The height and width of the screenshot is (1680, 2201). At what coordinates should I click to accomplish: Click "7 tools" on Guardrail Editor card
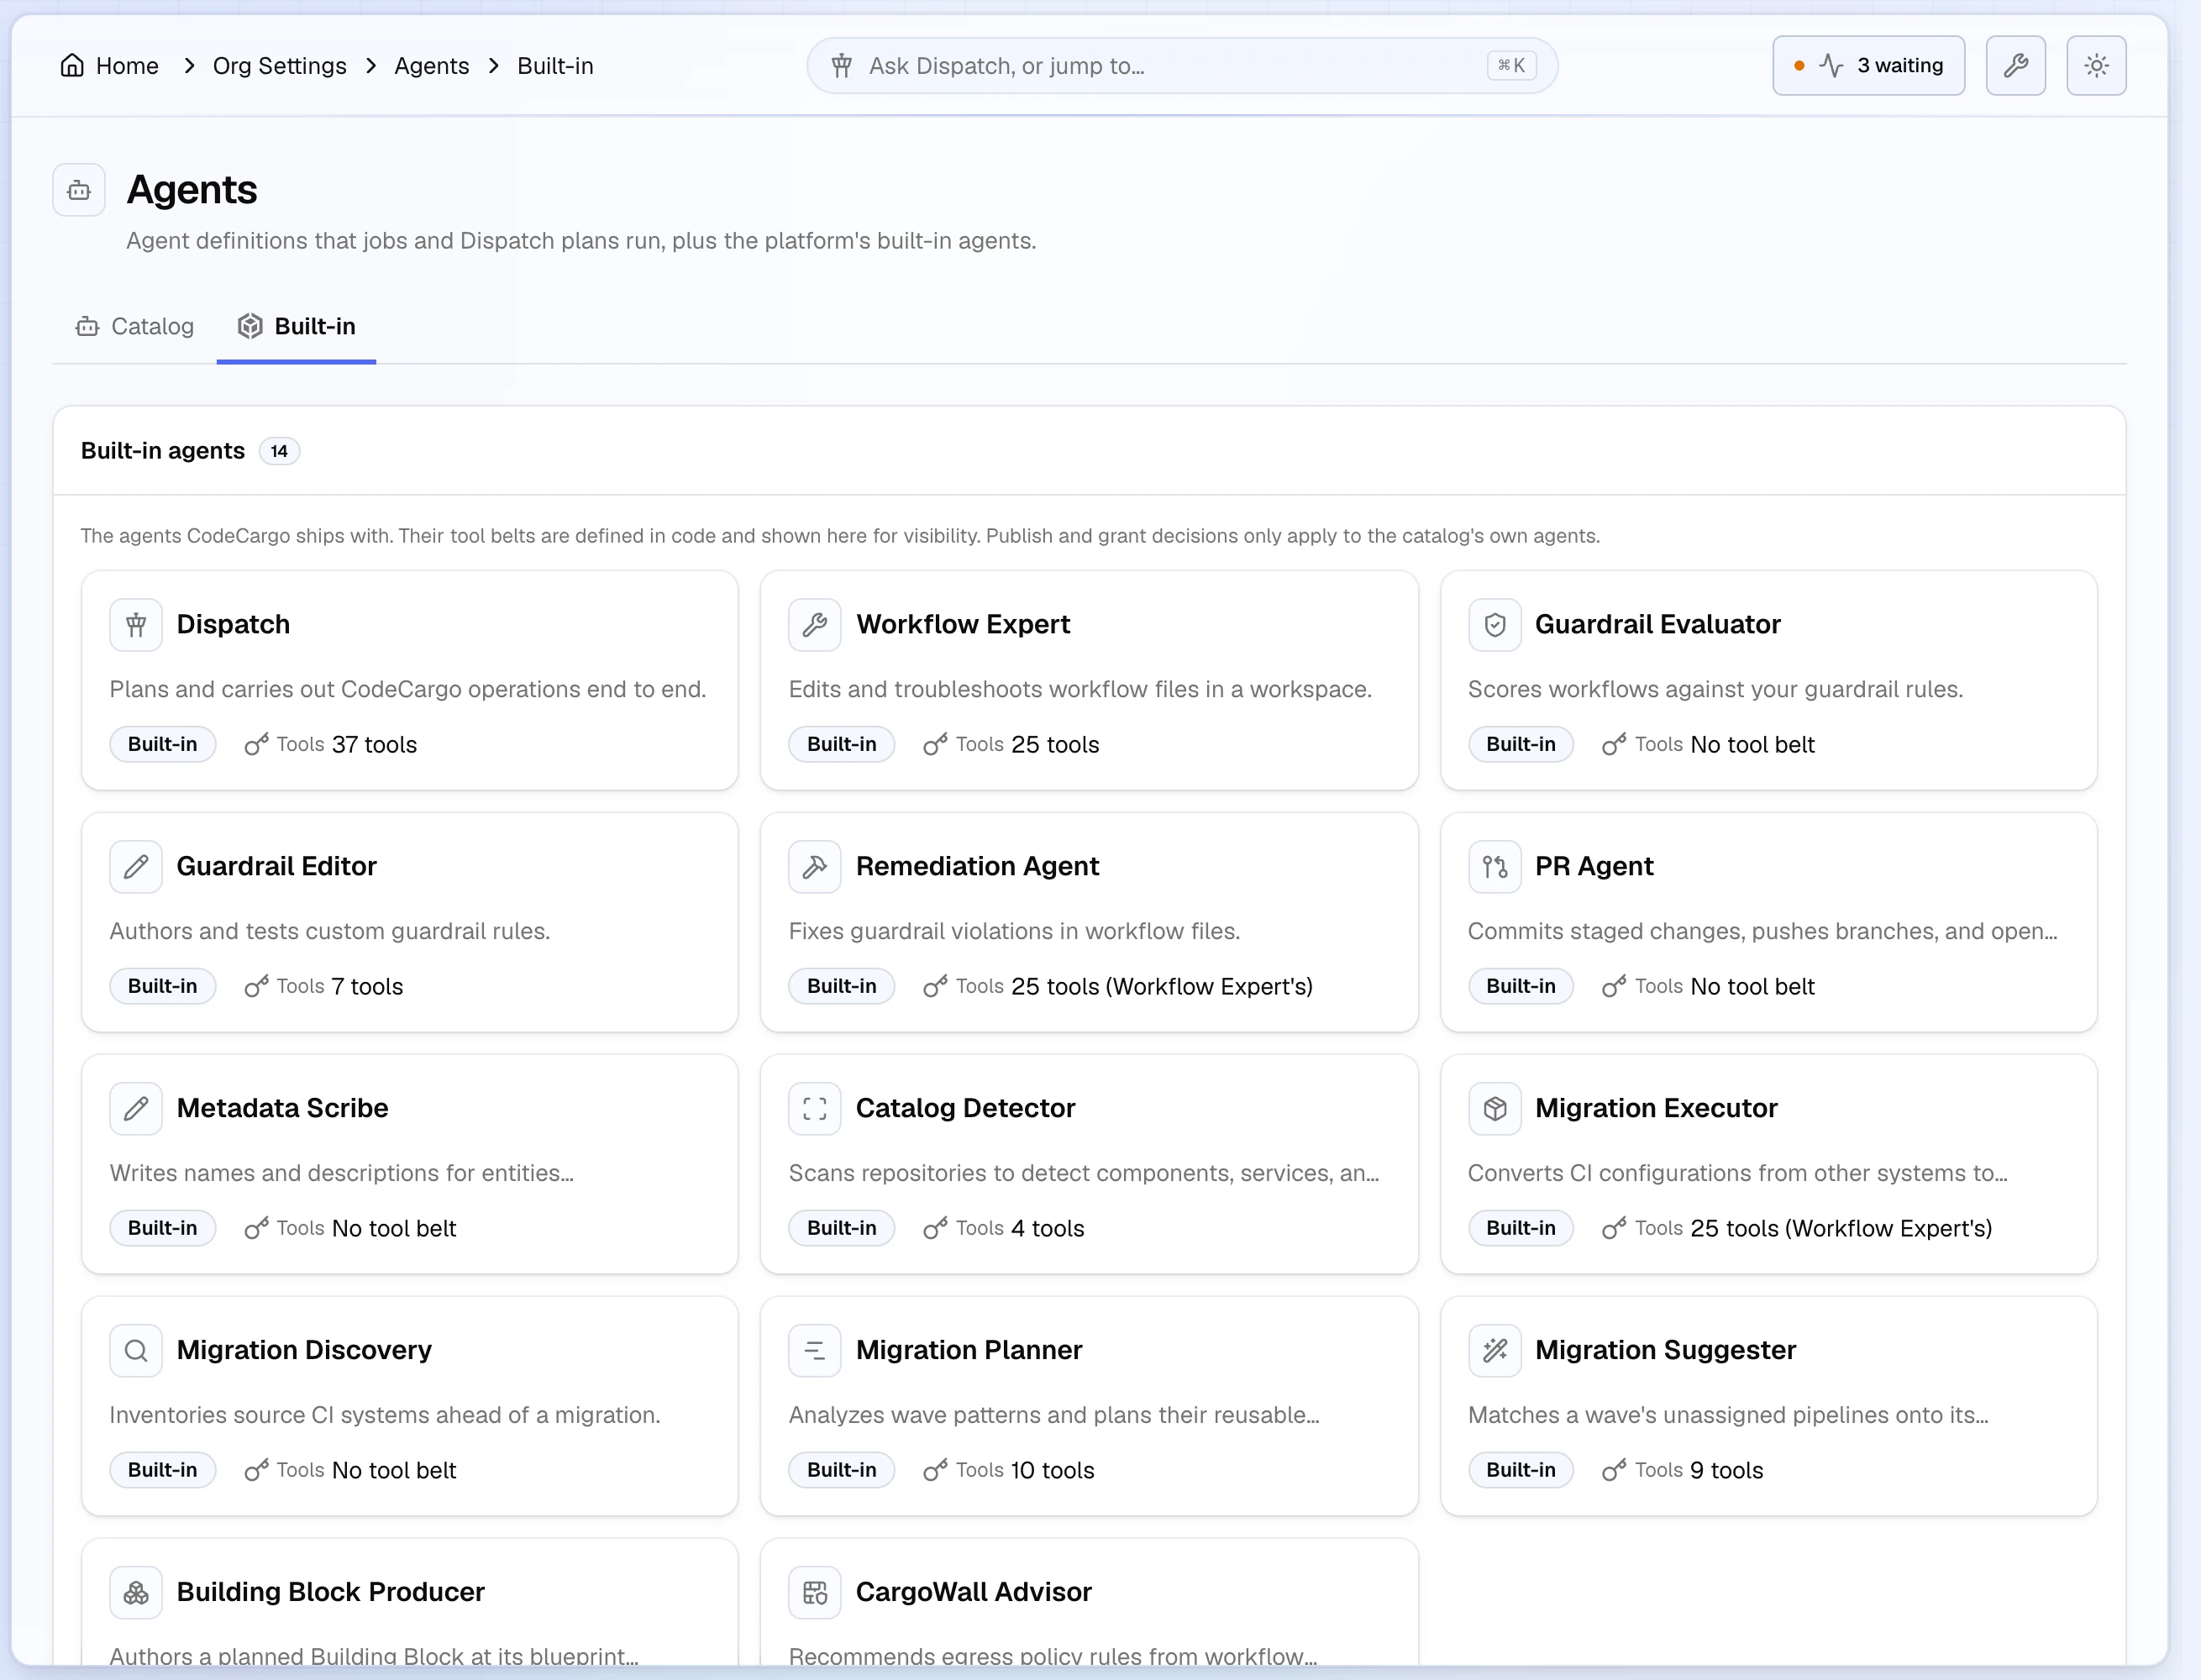coord(367,987)
